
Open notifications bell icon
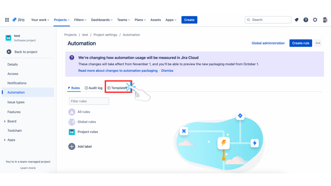[x=297, y=20]
